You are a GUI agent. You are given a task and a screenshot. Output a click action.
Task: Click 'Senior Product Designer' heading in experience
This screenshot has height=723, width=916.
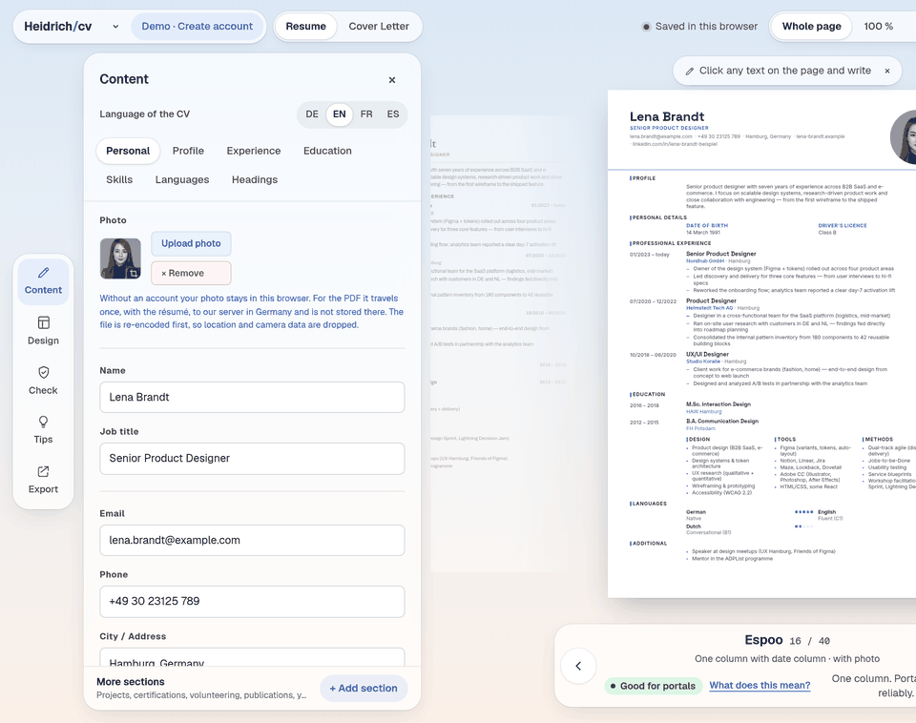click(x=721, y=254)
